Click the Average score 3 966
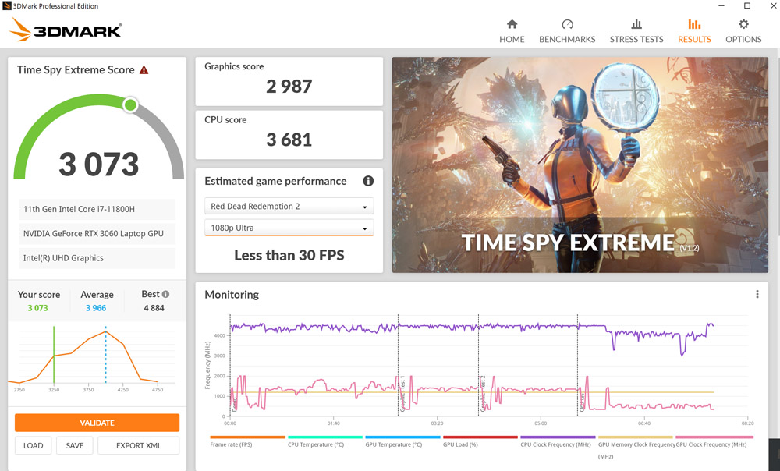Viewport: 780px width, 471px height. [96, 308]
